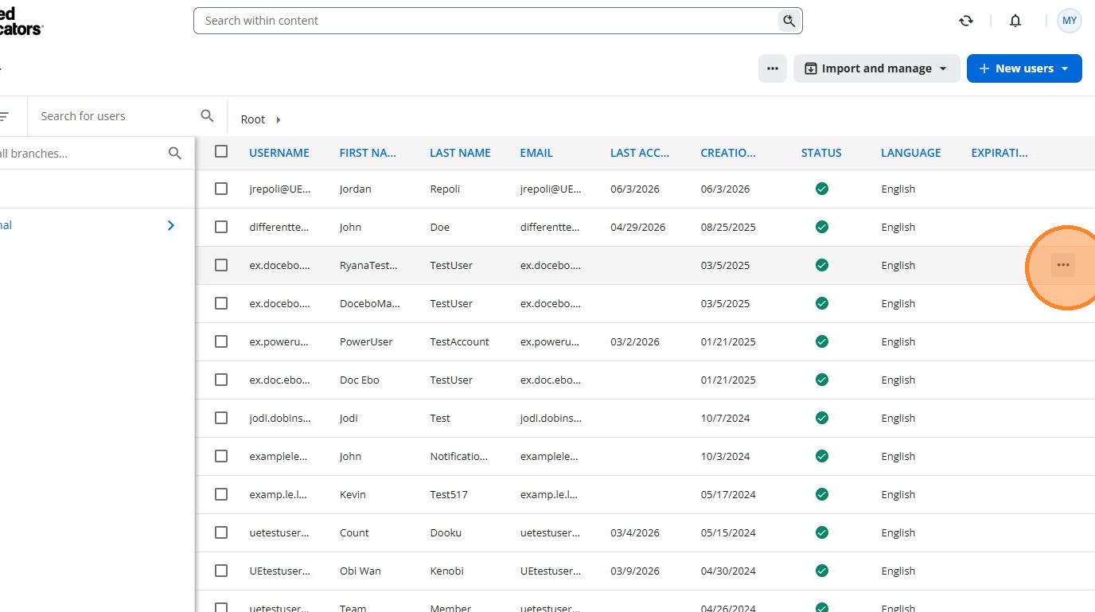Viewport: 1095px width, 612px height.
Task: Check the box for Jordan Repoli
Action: (x=221, y=189)
